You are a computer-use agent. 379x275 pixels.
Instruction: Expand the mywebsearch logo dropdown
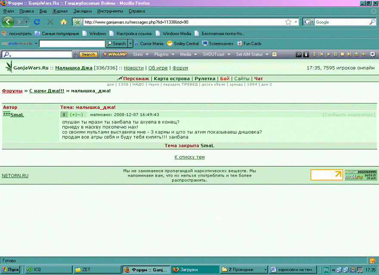pyautogui.click(x=36, y=43)
